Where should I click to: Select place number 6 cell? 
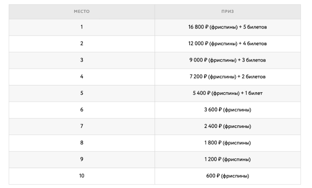82,110
